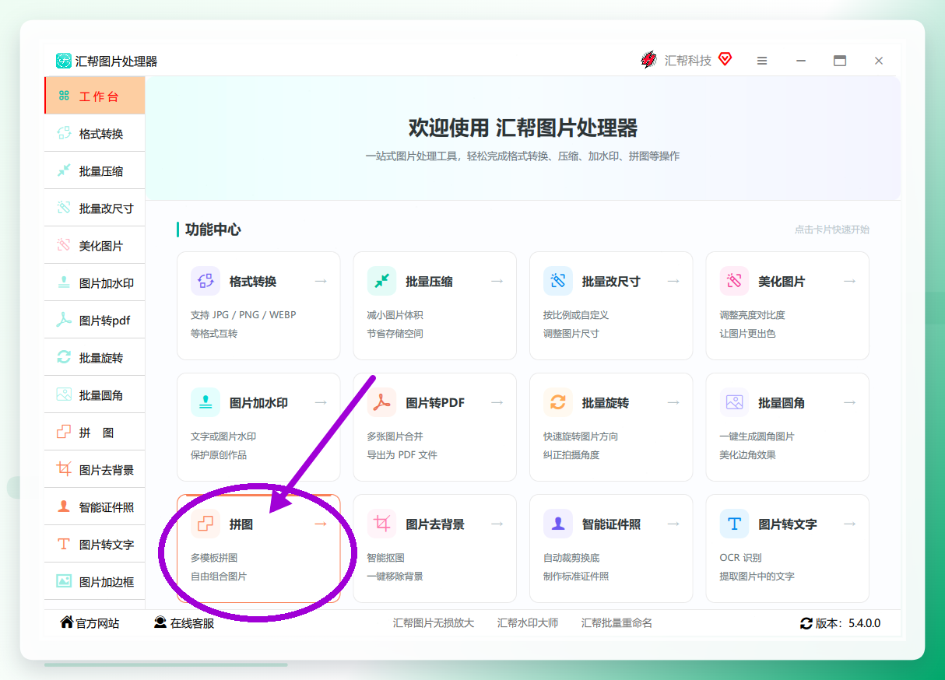Click the 批量旋转 card icon
The height and width of the screenshot is (680, 945).
point(558,402)
